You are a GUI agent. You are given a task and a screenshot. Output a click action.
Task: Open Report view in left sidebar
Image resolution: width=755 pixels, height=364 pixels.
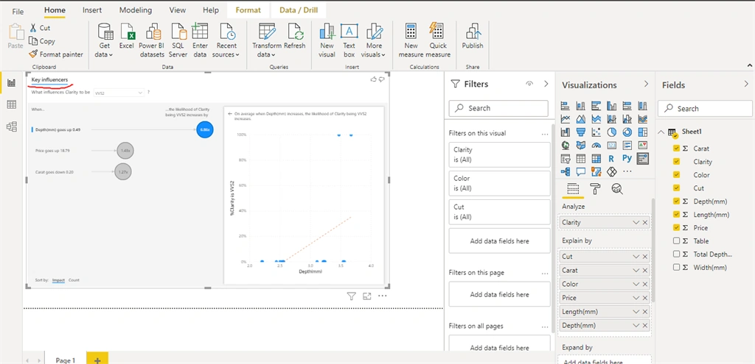coord(12,83)
